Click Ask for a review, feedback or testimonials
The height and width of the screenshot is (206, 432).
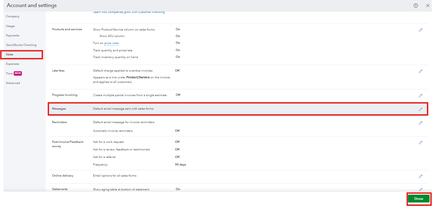(121, 149)
